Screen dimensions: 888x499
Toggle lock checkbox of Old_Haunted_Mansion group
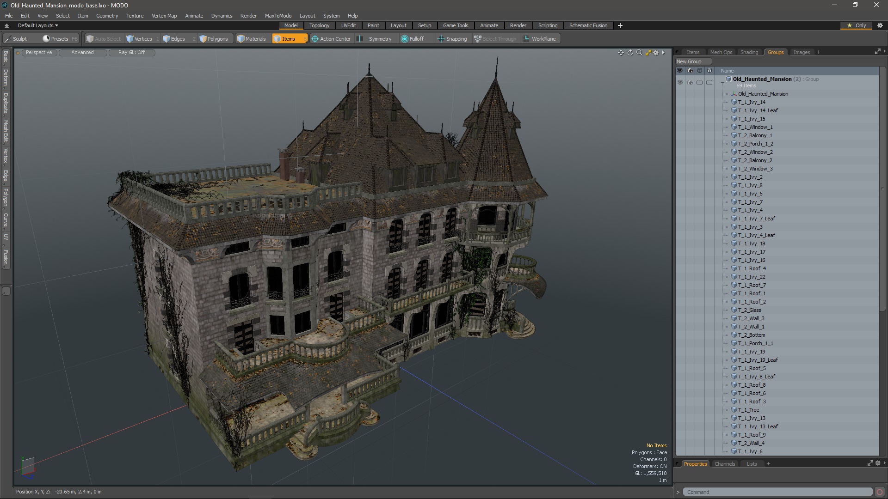coord(709,82)
